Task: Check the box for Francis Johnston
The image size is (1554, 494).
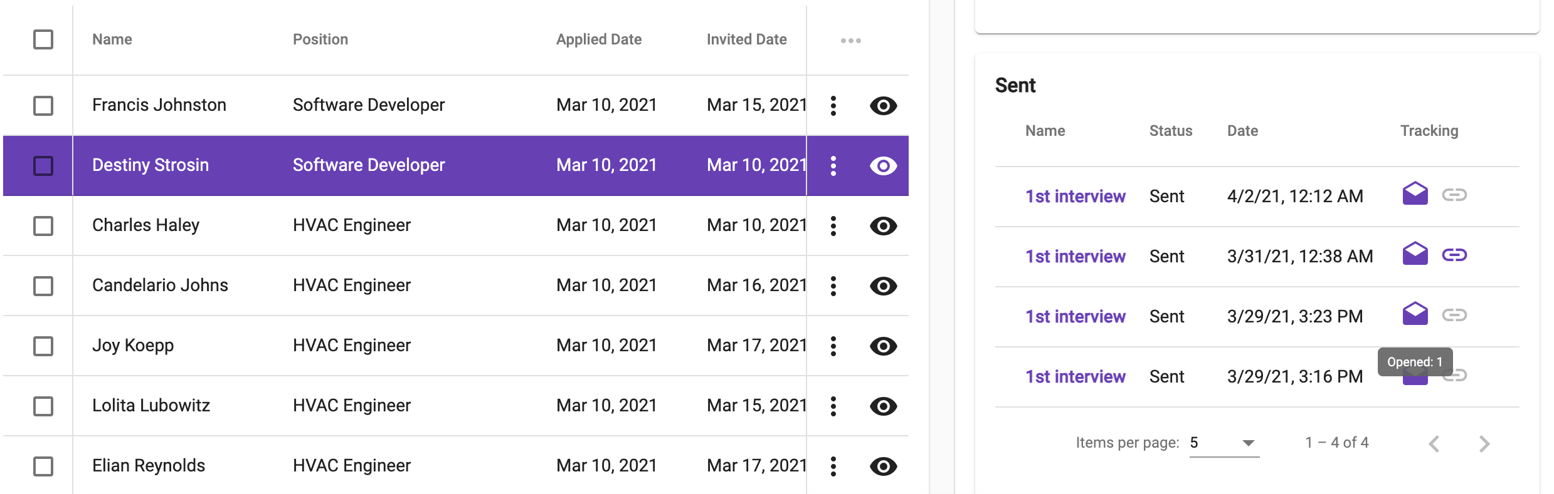Action: click(x=43, y=106)
